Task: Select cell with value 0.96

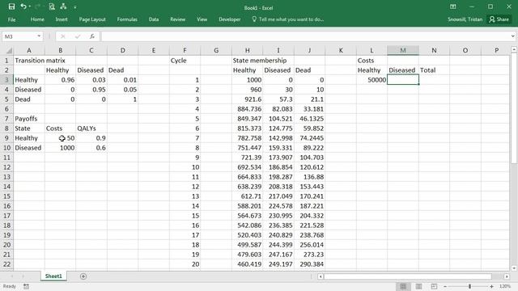Action: pyautogui.click(x=60, y=80)
